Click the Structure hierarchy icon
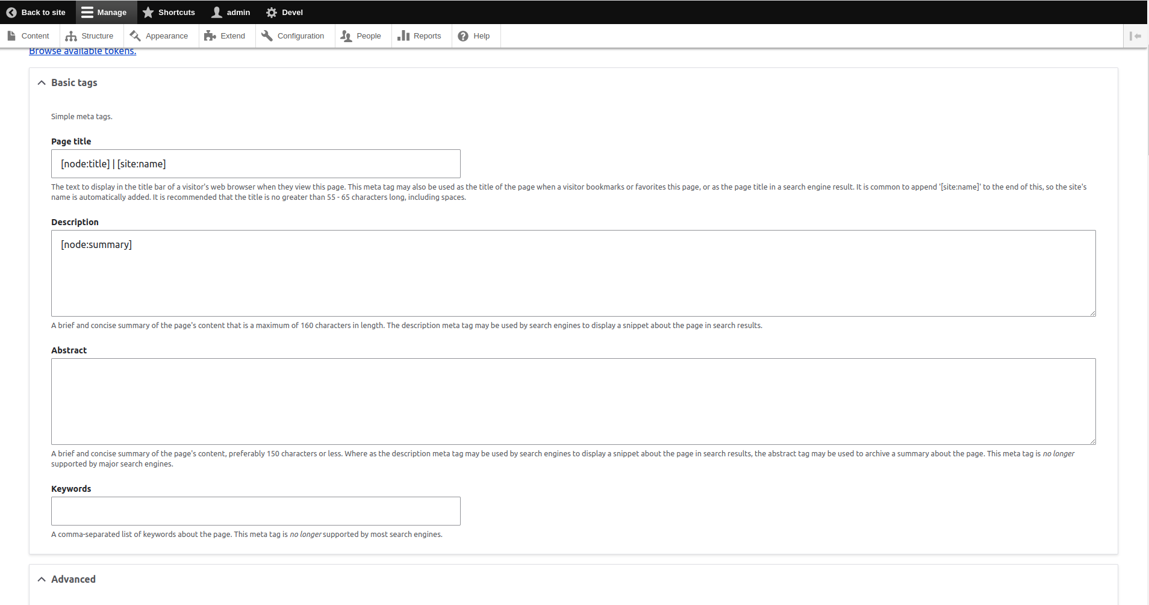1149x605 pixels. point(71,36)
